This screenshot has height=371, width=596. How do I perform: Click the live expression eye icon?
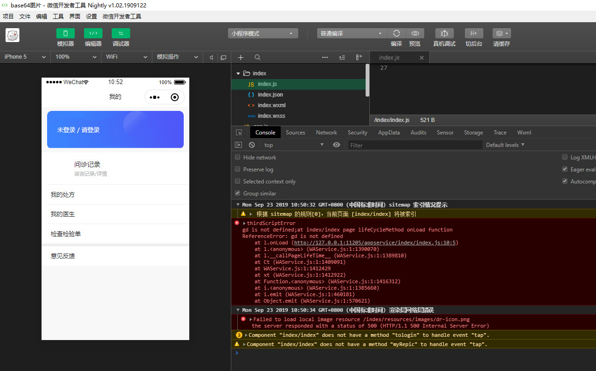pyautogui.click(x=337, y=145)
